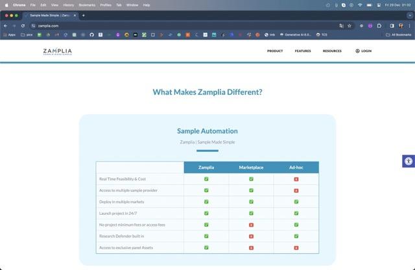
Task: Click Marketplace red X in Research Defender row
Action: tap(251, 236)
